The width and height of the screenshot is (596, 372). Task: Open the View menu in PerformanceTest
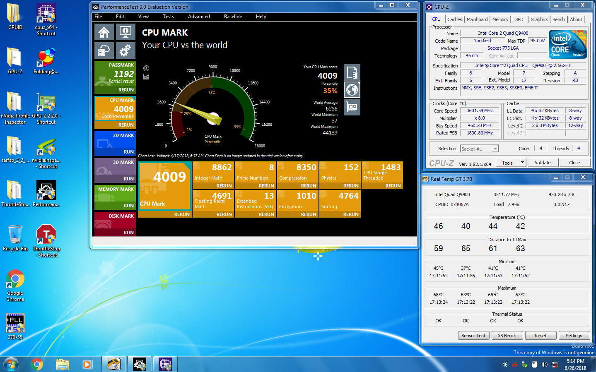point(143,17)
